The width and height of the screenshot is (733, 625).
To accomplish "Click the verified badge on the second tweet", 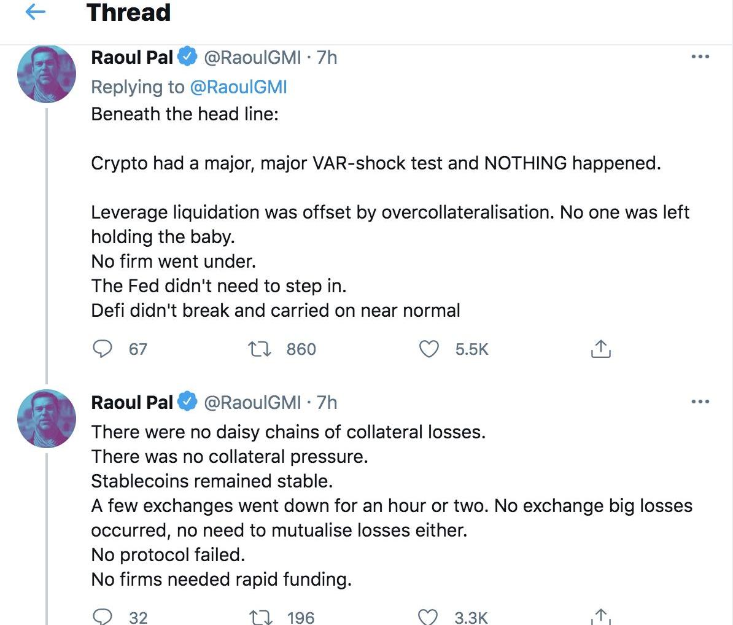I will pos(187,402).
